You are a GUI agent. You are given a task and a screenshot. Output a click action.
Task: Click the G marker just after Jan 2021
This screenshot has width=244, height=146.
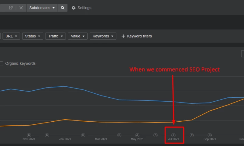point(83,135)
